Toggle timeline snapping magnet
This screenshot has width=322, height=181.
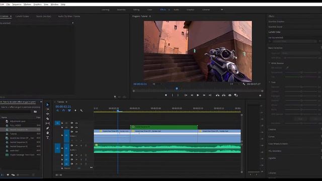[63, 111]
